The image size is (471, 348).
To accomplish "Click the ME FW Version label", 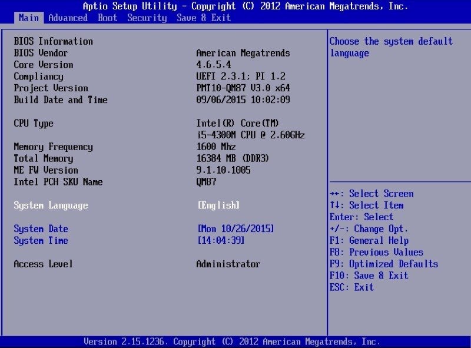I will (x=46, y=170).
